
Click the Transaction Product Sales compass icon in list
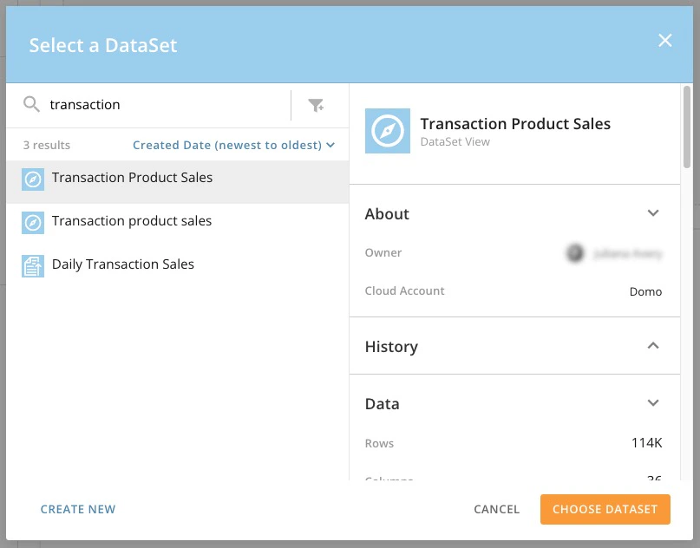coord(33,179)
